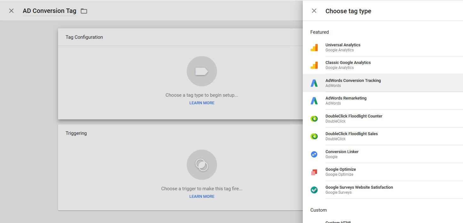
Task: Click the tag placeholder icon in Tag Configuration
Action: pyautogui.click(x=202, y=71)
